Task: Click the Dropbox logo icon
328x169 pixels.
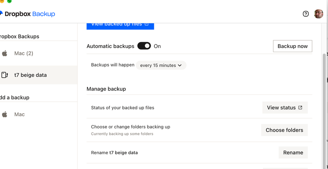Action: pos(1,14)
